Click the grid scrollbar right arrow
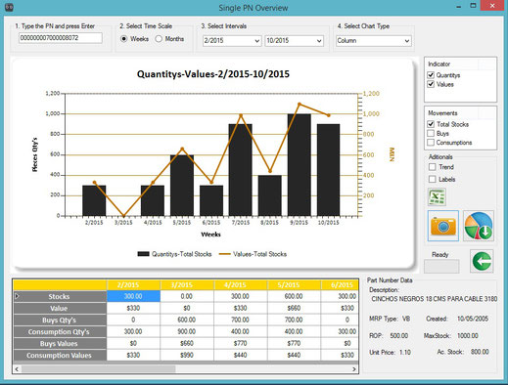The width and height of the screenshot is (508, 385). coord(354,369)
